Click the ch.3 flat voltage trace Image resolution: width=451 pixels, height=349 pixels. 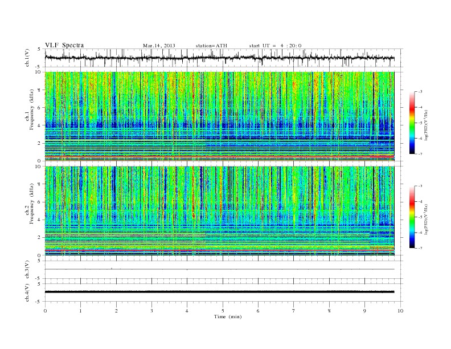219,269
